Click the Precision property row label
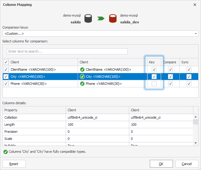Image resolution: width=201 pixels, height=170 pixels. [x=11, y=132]
